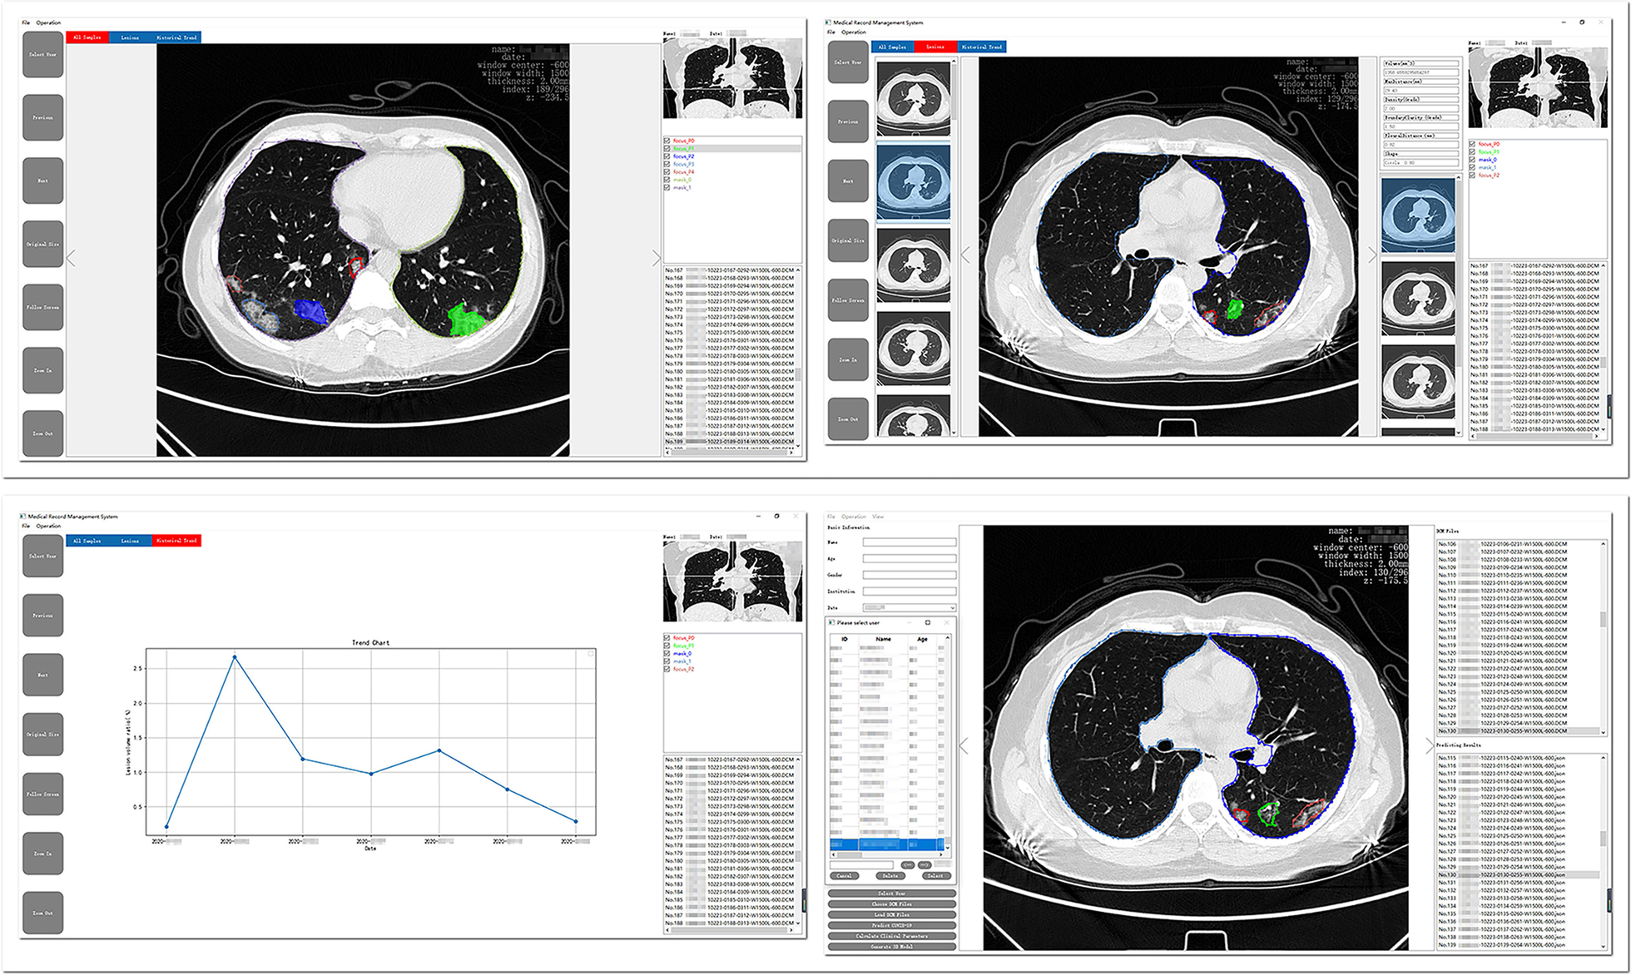Select row No.110 in DCM Files list

coord(1518,575)
